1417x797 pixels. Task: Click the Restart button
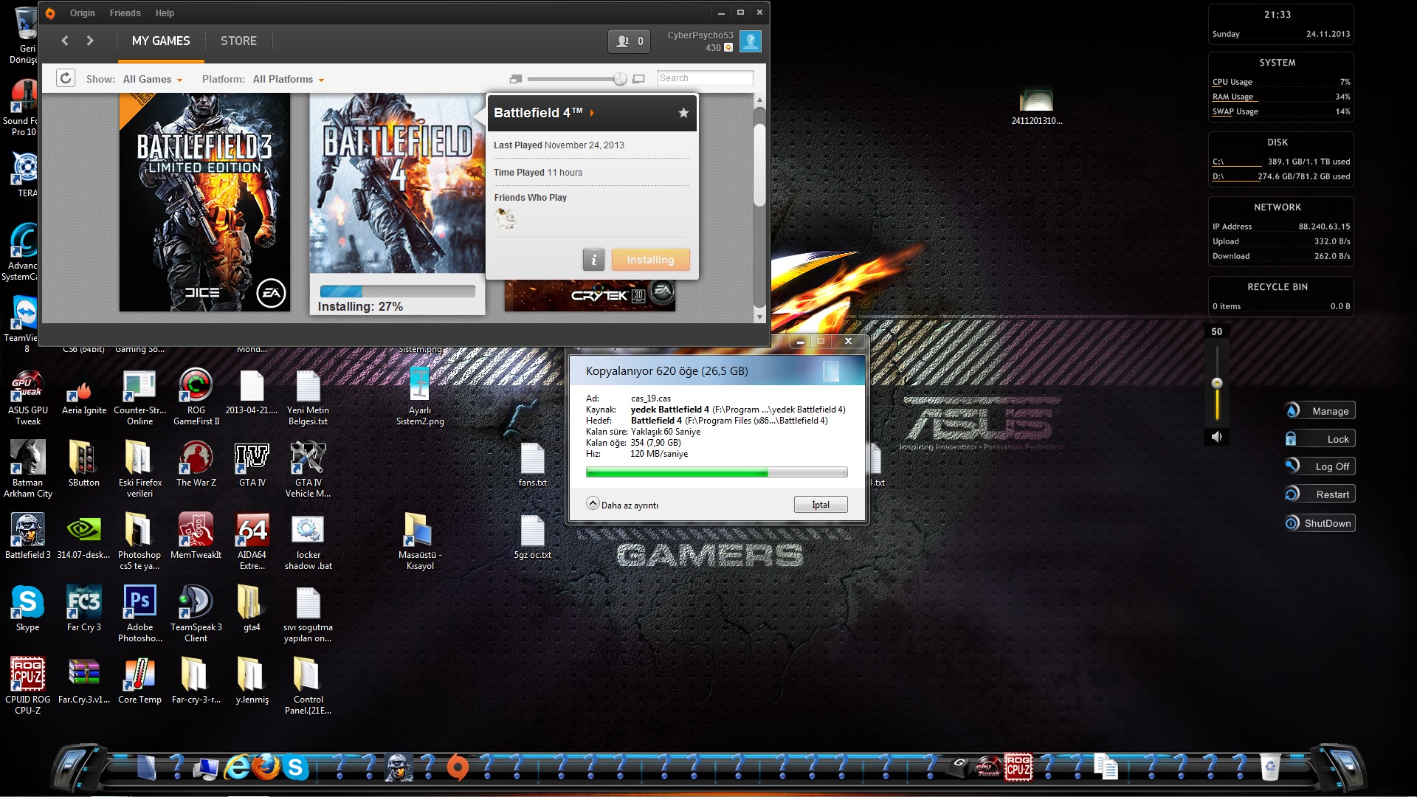pyautogui.click(x=1320, y=494)
